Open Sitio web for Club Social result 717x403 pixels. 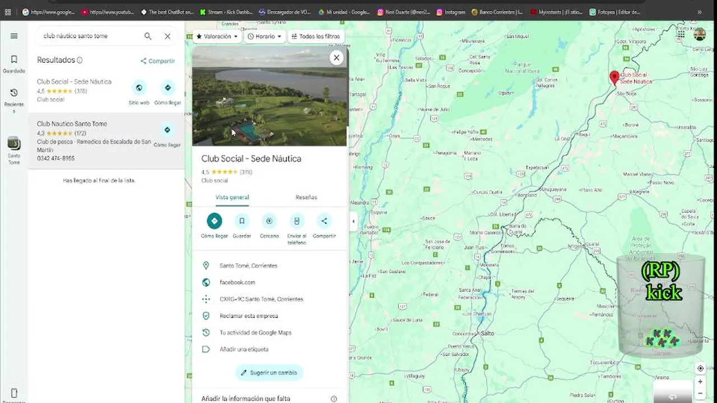click(139, 92)
